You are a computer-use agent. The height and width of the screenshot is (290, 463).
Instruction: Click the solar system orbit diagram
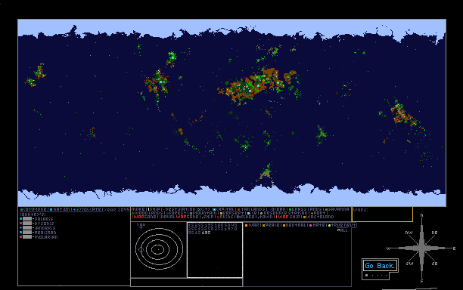159,249
